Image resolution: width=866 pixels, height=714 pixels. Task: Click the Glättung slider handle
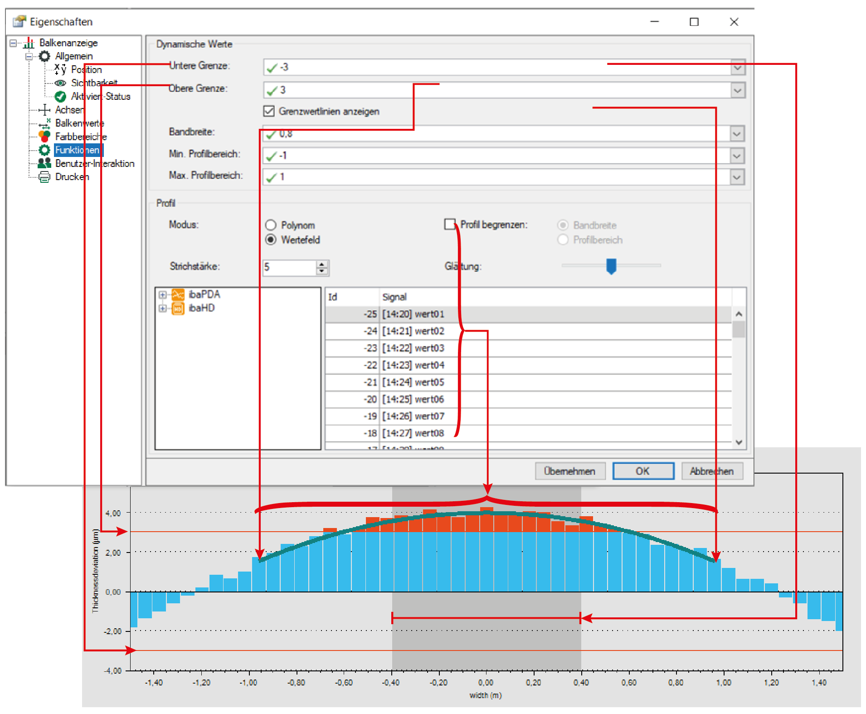[x=611, y=266]
